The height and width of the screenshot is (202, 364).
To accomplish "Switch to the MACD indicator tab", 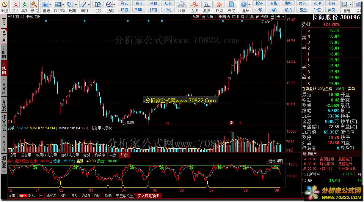I will point(51,196).
